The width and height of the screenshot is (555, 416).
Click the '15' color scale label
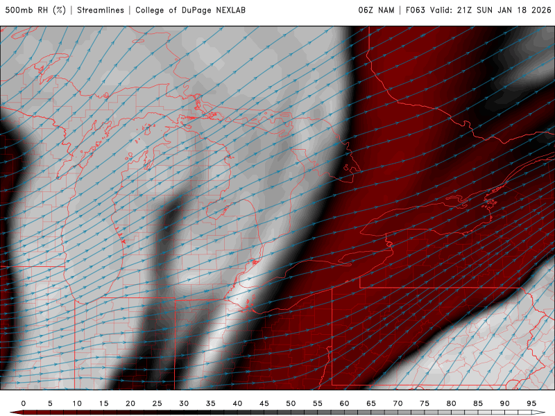pyautogui.click(x=103, y=404)
